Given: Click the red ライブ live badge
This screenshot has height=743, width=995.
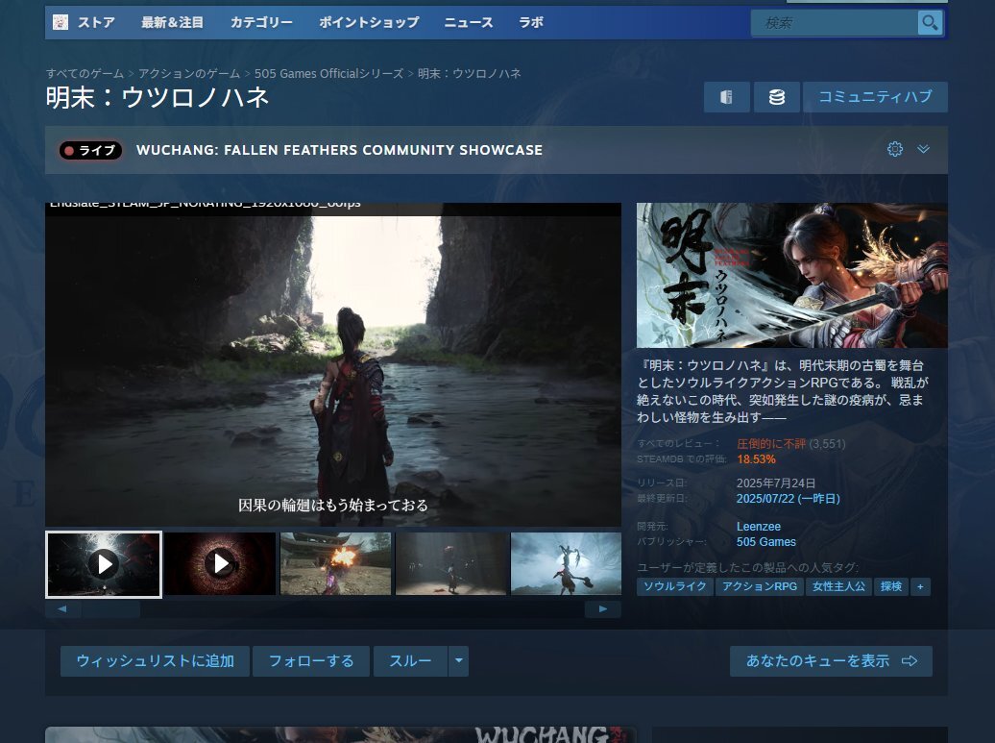Looking at the screenshot, I should tap(90, 151).
